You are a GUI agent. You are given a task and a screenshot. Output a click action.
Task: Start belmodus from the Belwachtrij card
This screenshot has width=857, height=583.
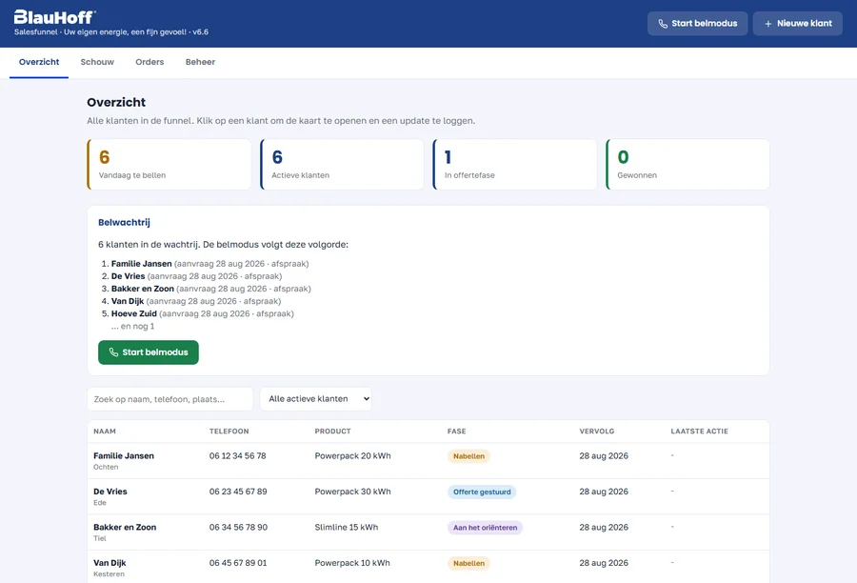149,352
